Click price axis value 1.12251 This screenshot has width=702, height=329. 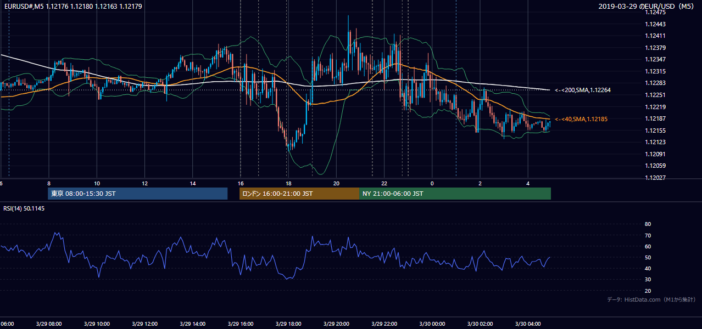click(x=656, y=95)
